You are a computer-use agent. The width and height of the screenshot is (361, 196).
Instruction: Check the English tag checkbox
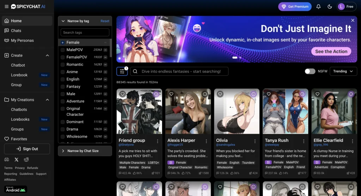(x=62, y=79)
